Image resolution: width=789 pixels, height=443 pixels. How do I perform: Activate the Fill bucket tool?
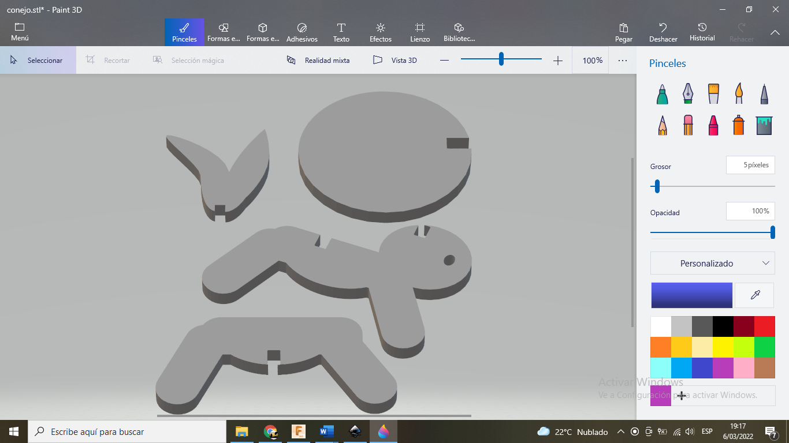coord(764,125)
